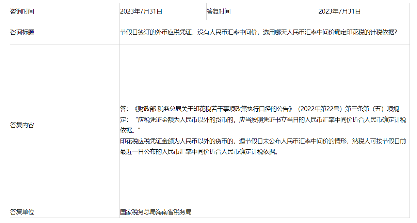The width and height of the screenshot is (417, 223).
Task: Click the 答复内容 row label
Action: pyautogui.click(x=22, y=125)
